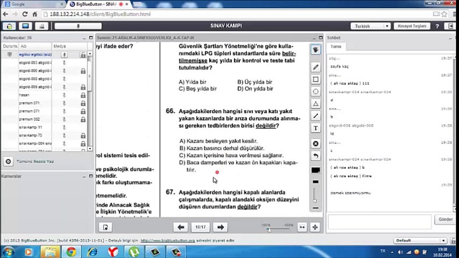Toggle the headset audio button
This screenshot has height=258, width=459.
coord(9,26)
